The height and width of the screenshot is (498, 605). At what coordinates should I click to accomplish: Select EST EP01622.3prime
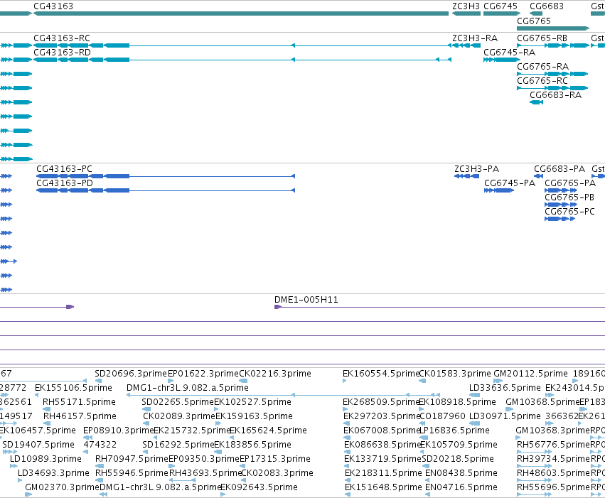203,374
